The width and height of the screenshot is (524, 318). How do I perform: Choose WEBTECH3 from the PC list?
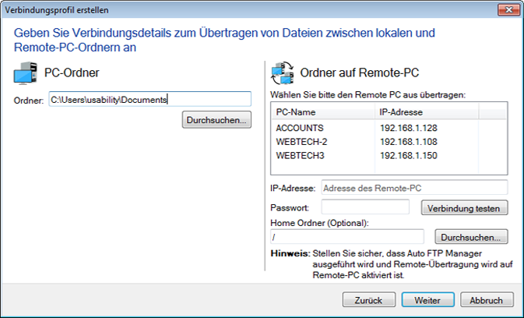pyautogui.click(x=300, y=156)
